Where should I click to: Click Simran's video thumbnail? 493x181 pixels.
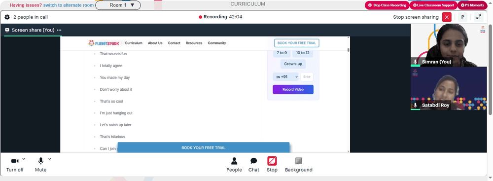tap(449, 45)
